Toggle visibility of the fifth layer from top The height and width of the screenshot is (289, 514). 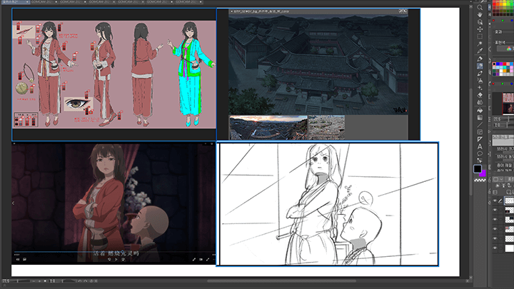click(x=495, y=238)
